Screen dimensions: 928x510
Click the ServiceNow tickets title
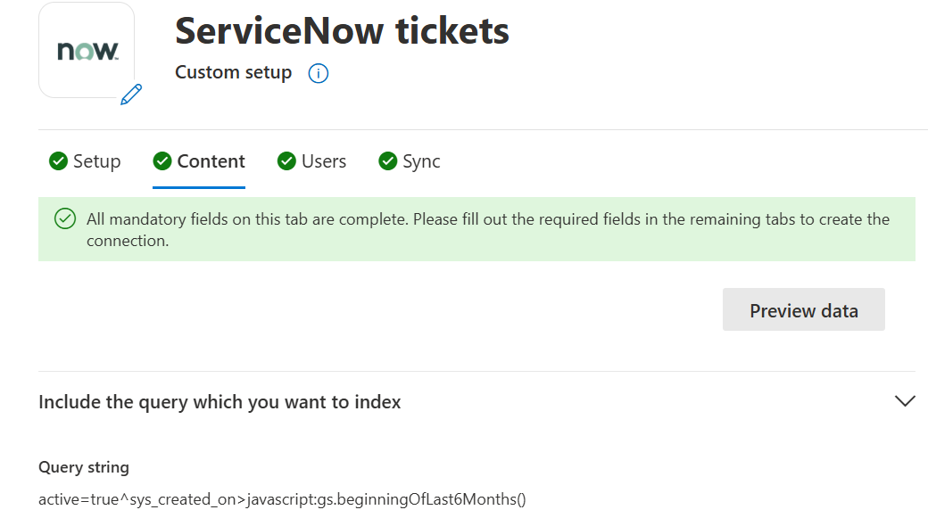tap(342, 31)
